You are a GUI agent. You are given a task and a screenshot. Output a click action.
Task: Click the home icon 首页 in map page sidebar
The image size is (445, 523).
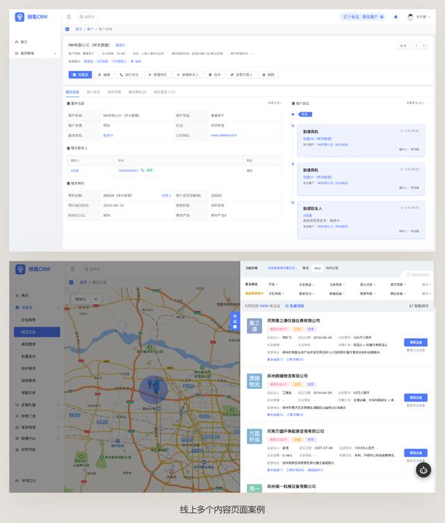17,295
